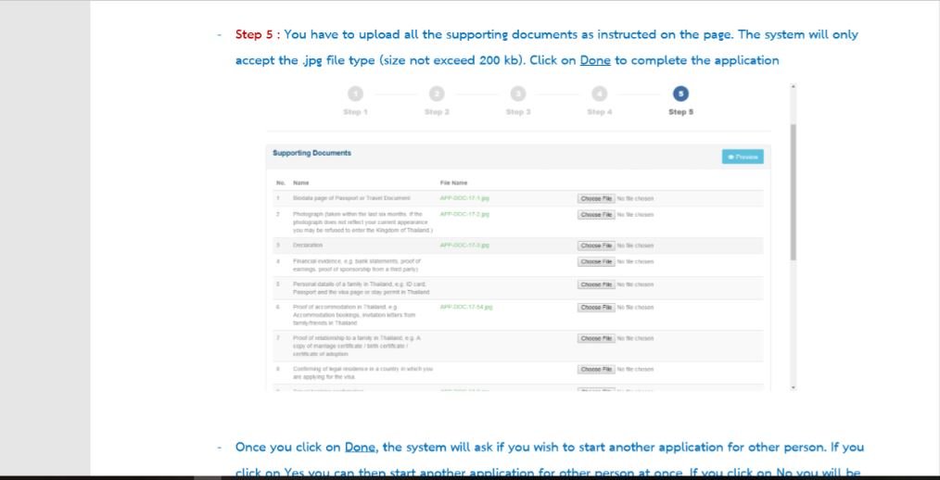The height and width of the screenshot is (480, 940).
Task: Click the bold 'Step 5' wizard label
Action: [681, 112]
